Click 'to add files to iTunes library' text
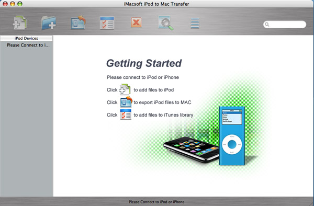 click(x=163, y=115)
